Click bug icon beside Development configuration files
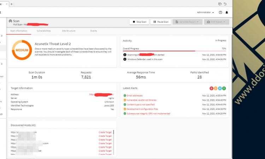Viewport: 265px width, 159px height. tap(125, 109)
